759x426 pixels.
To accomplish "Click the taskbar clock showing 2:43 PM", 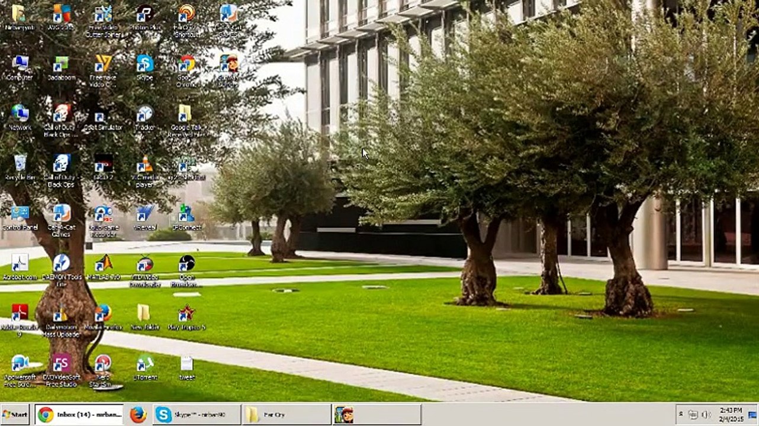I will (x=731, y=414).
